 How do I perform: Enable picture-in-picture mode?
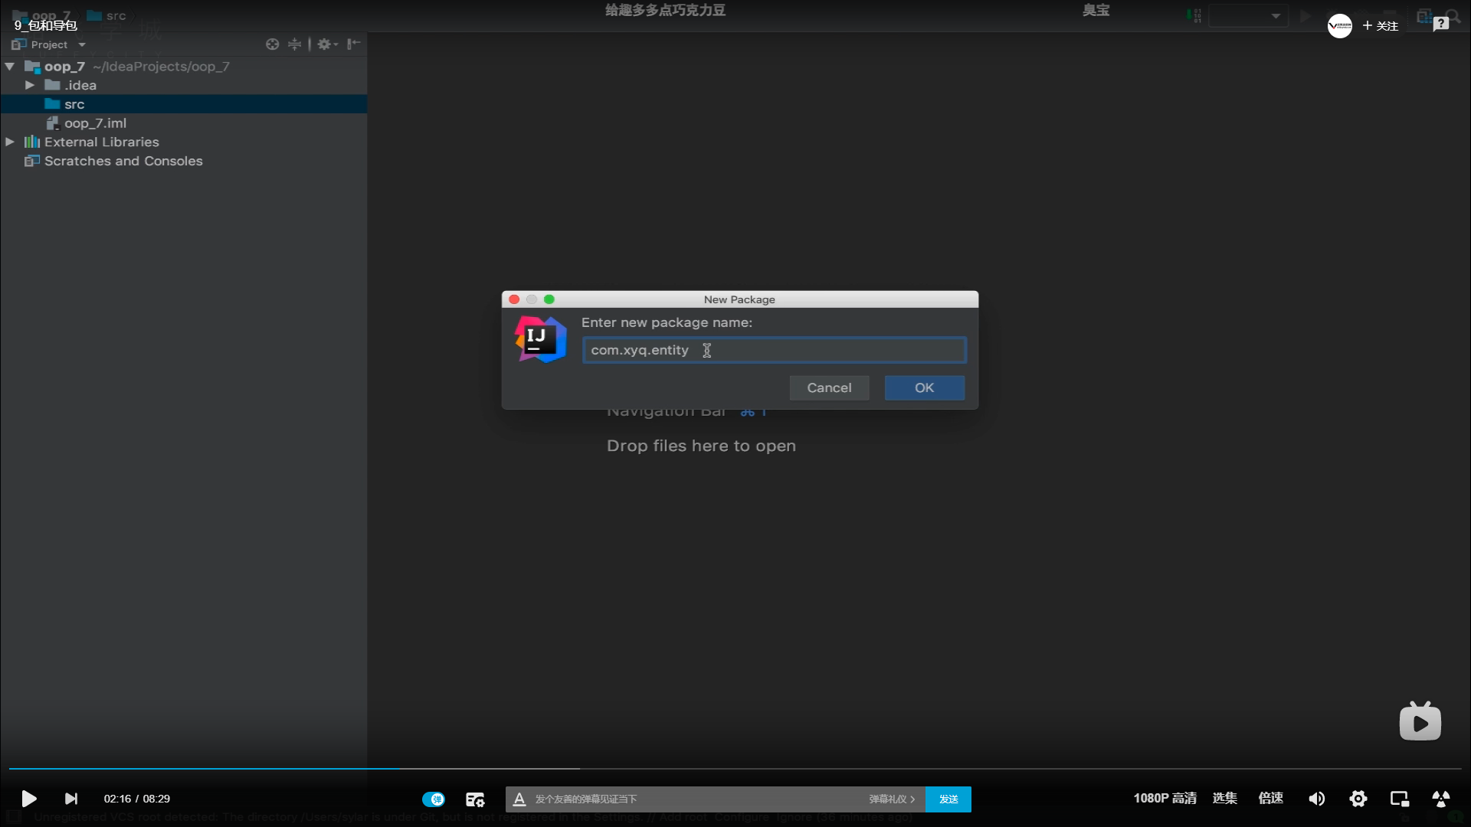(x=1399, y=799)
